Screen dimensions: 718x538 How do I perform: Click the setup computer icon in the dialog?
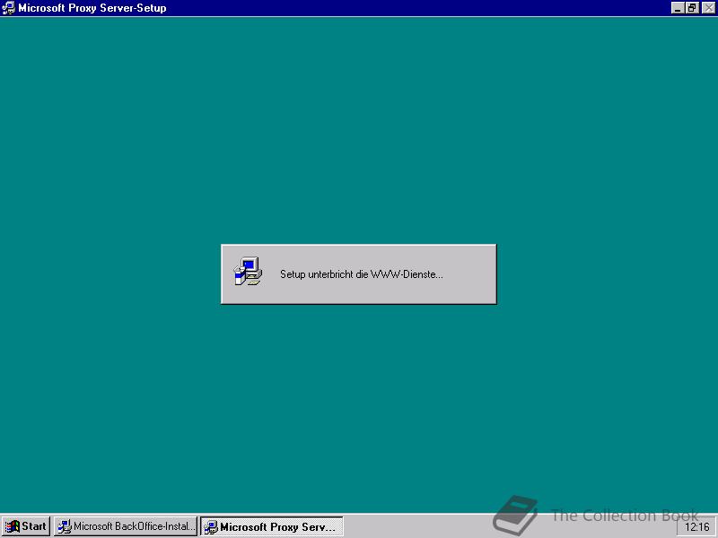point(248,272)
